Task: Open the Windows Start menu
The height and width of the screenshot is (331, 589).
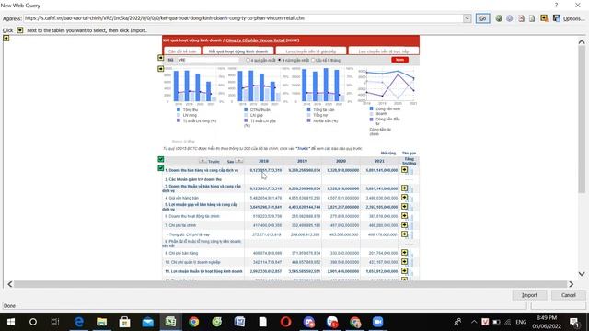Action: pyautogui.click(x=10, y=322)
